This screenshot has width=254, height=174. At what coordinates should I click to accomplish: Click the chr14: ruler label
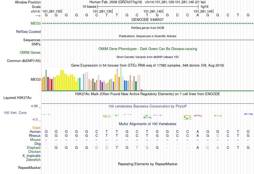pos(36,11)
